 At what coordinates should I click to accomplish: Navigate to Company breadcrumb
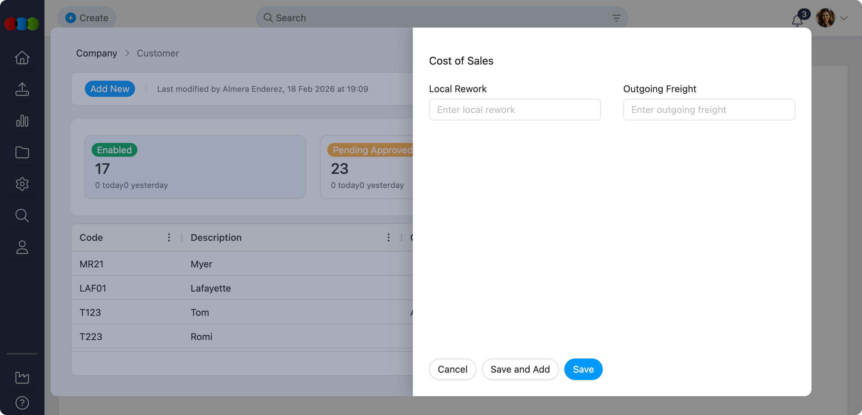click(97, 53)
